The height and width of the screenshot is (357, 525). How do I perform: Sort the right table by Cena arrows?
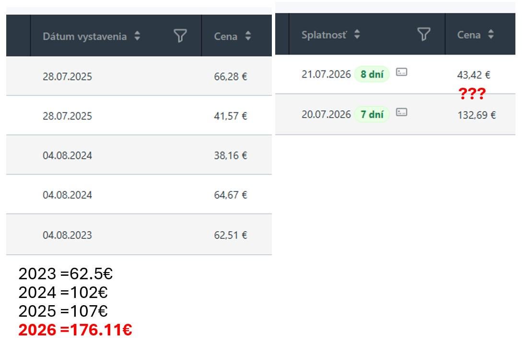(x=491, y=34)
